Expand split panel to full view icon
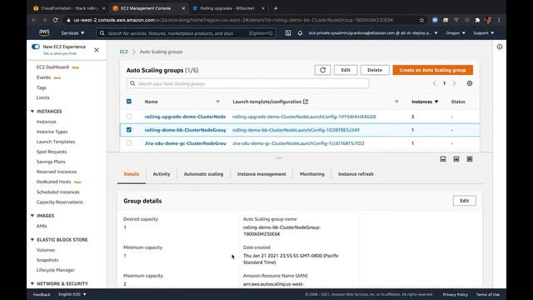 tap(470, 159)
